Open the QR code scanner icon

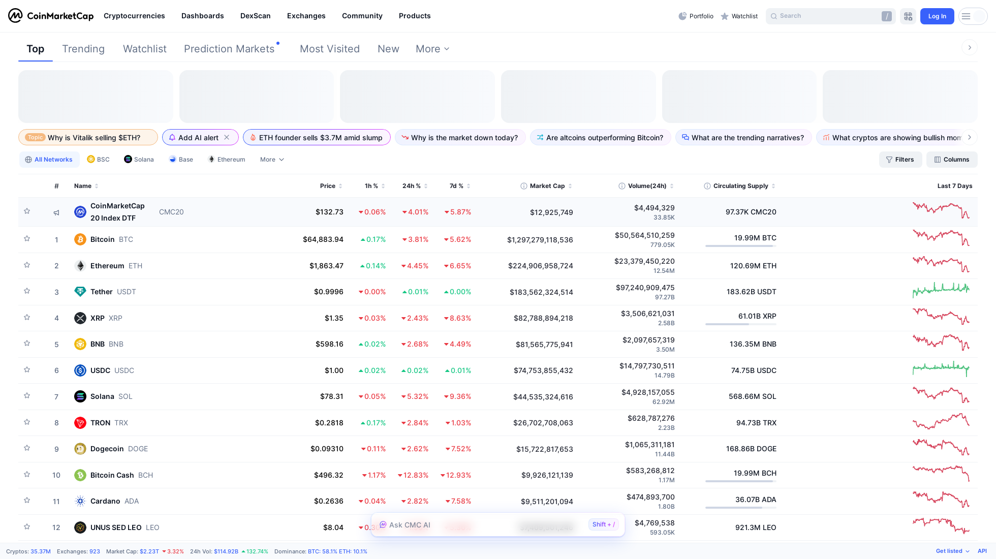pyautogui.click(x=908, y=16)
